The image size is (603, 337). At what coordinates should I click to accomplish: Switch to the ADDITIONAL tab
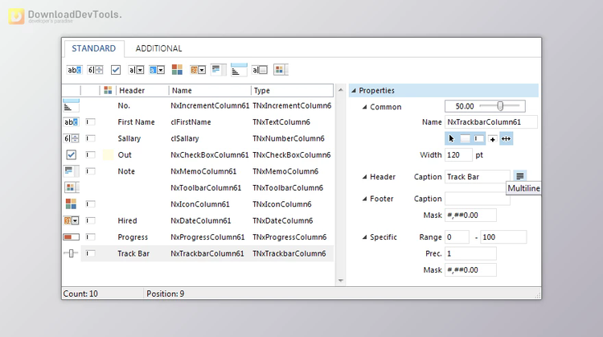tap(158, 48)
